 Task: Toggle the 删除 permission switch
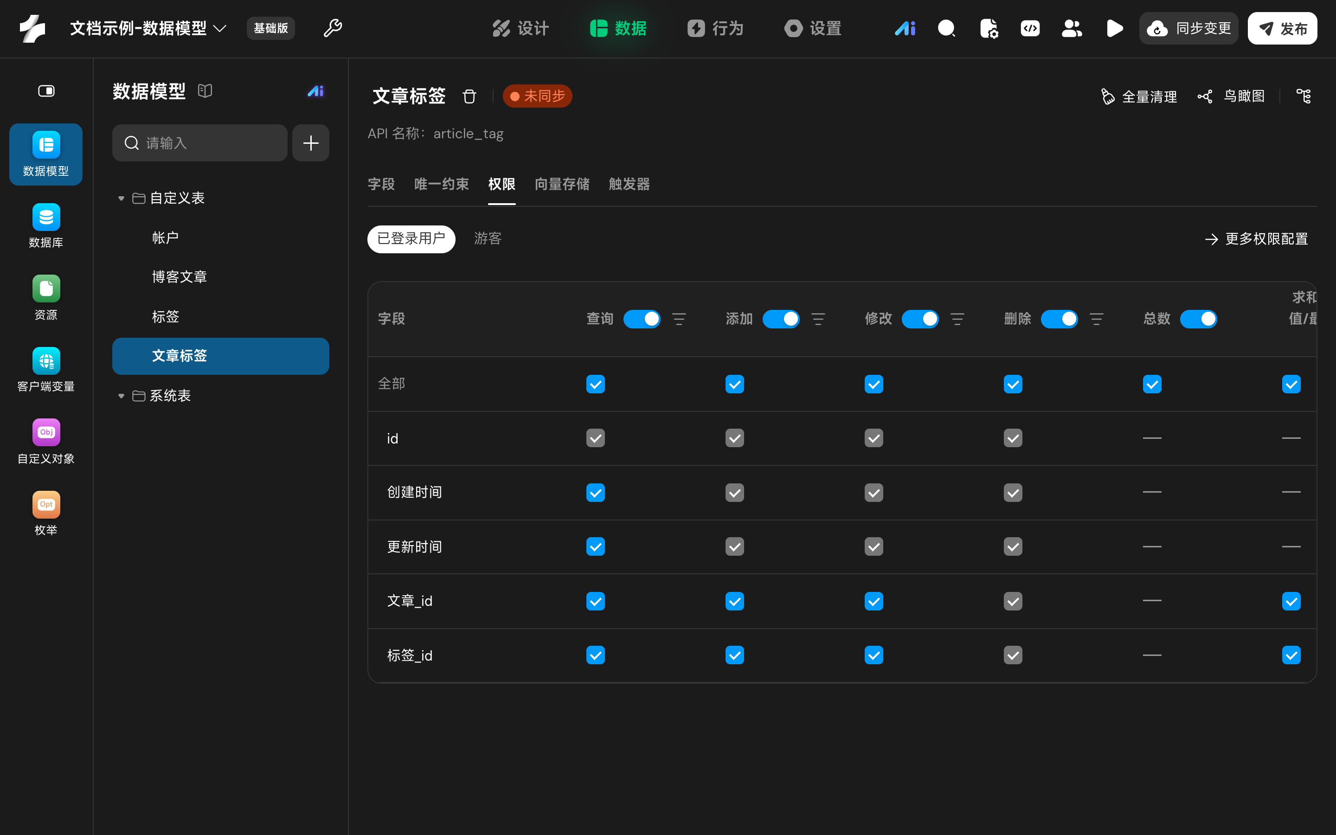tap(1059, 319)
